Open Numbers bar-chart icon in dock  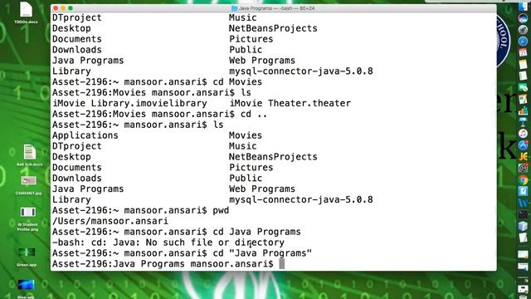(x=523, y=110)
